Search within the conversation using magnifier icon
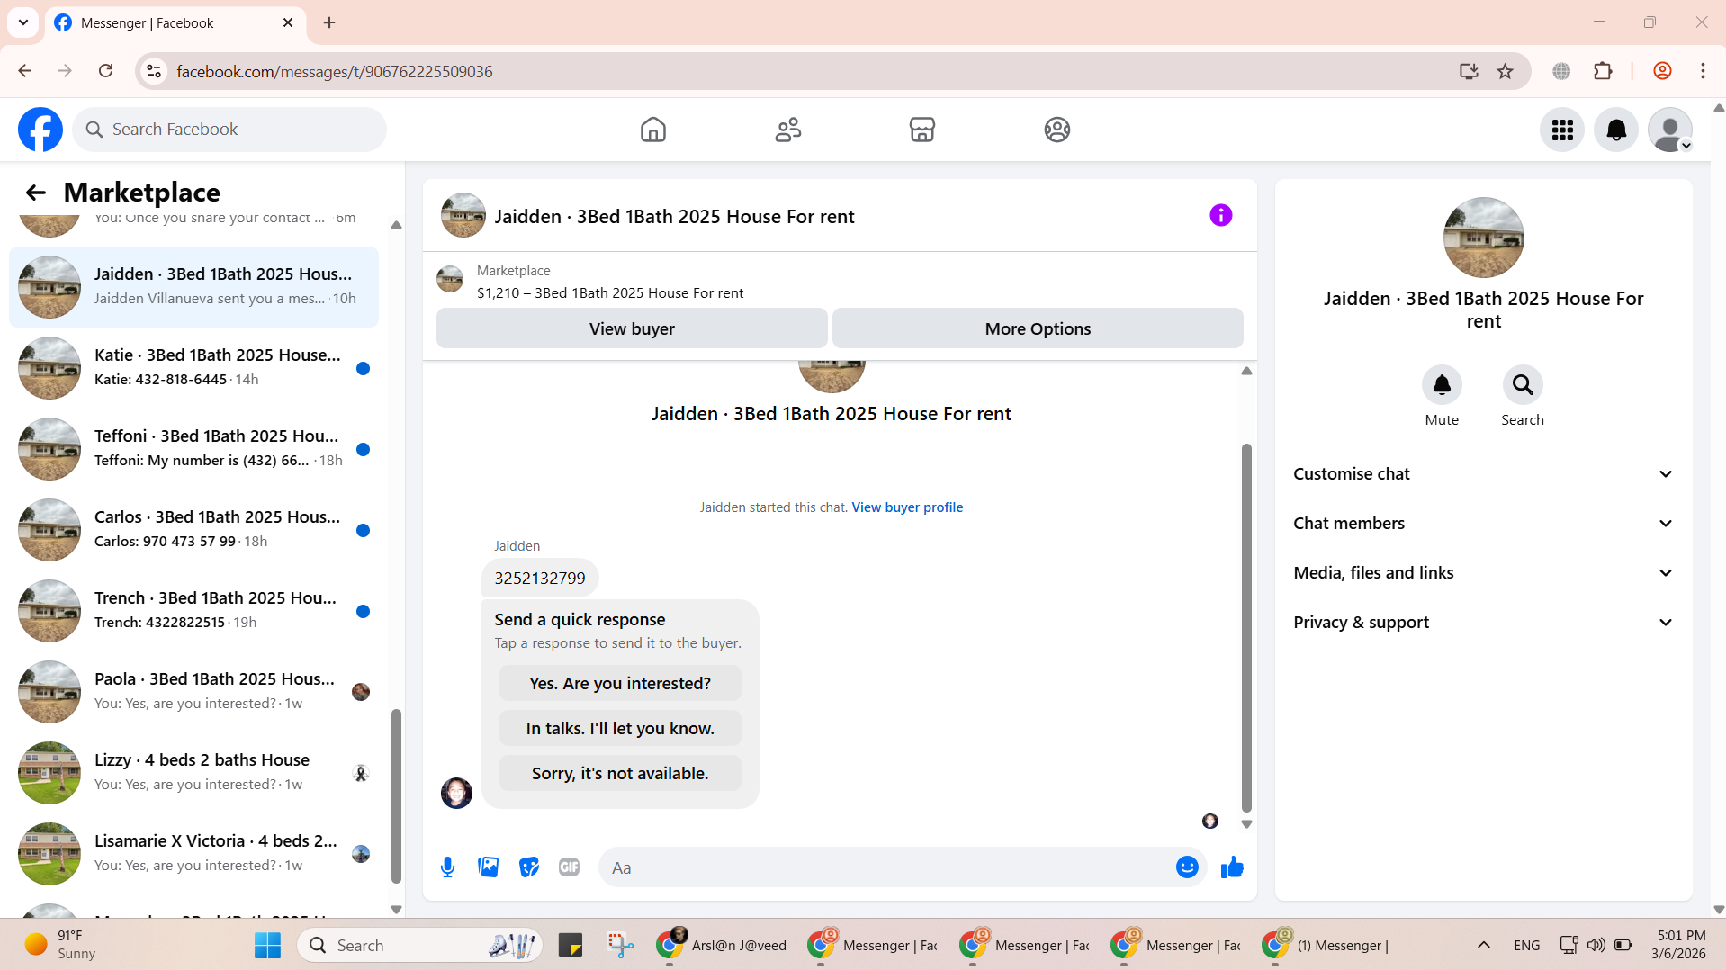The image size is (1726, 970). pyautogui.click(x=1523, y=385)
